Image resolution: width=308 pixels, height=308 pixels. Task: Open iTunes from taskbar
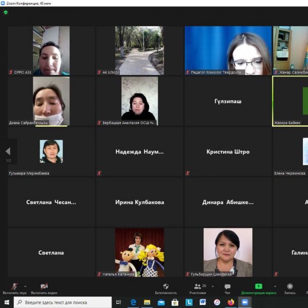(x=217, y=302)
